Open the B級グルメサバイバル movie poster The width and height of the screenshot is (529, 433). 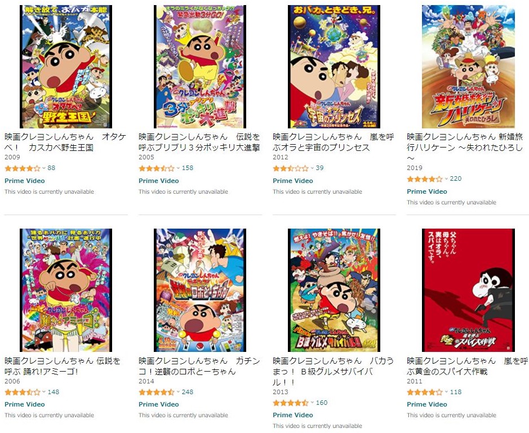[x=334, y=290]
